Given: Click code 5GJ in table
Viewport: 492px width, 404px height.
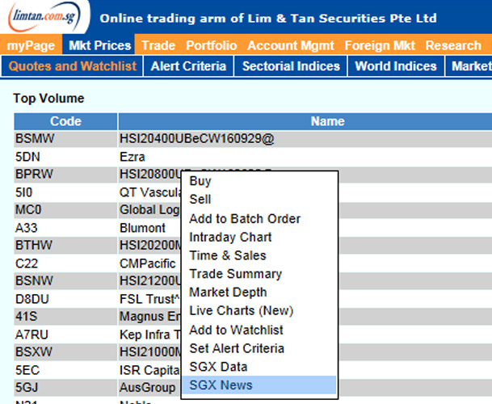Looking at the screenshot, I should 27,387.
